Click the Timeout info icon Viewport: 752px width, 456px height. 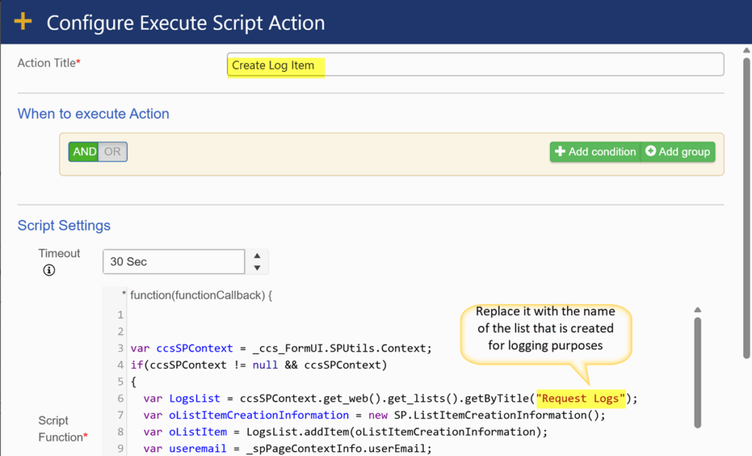tap(49, 270)
